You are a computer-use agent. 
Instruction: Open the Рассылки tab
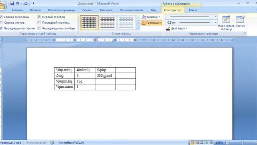(106, 10)
